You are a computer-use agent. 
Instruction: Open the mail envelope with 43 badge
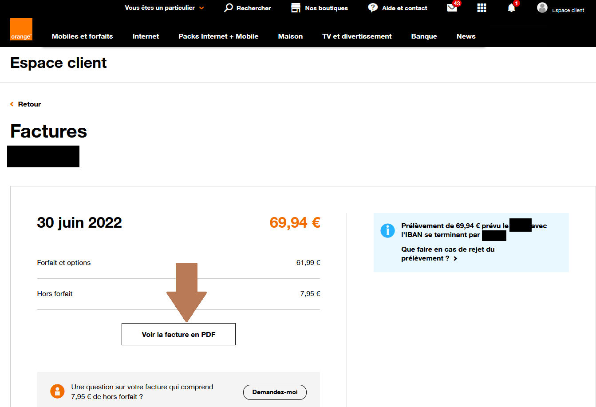tap(452, 8)
